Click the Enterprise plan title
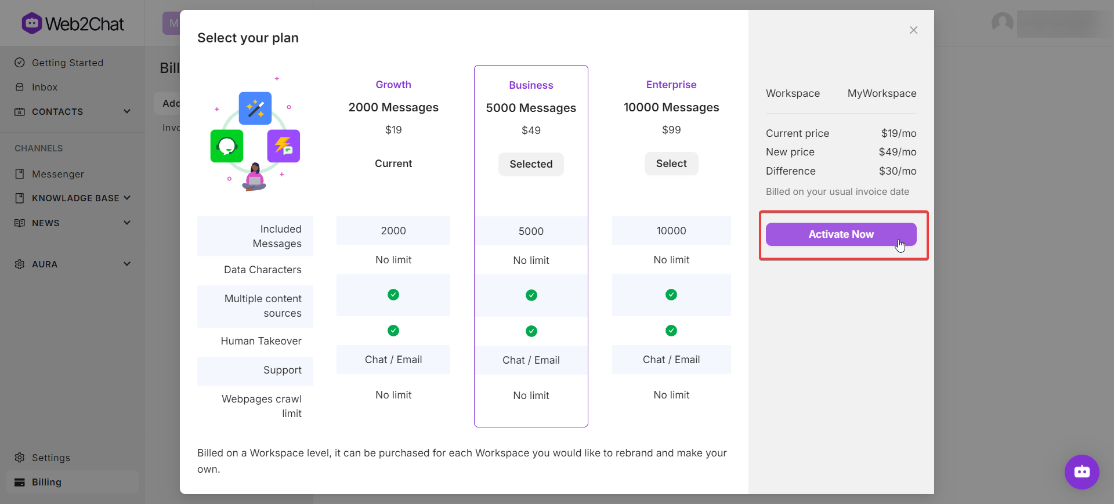This screenshot has height=504, width=1114. tap(671, 85)
